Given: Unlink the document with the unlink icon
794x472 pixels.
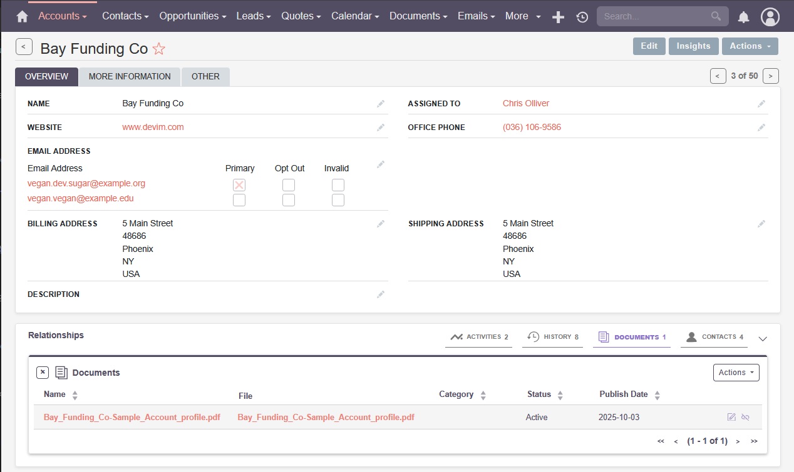Looking at the screenshot, I should pos(745,417).
